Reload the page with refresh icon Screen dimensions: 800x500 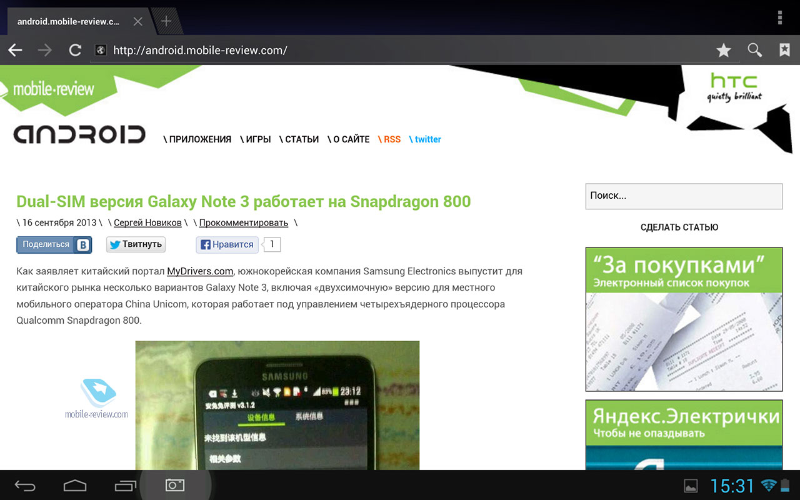click(x=75, y=51)
